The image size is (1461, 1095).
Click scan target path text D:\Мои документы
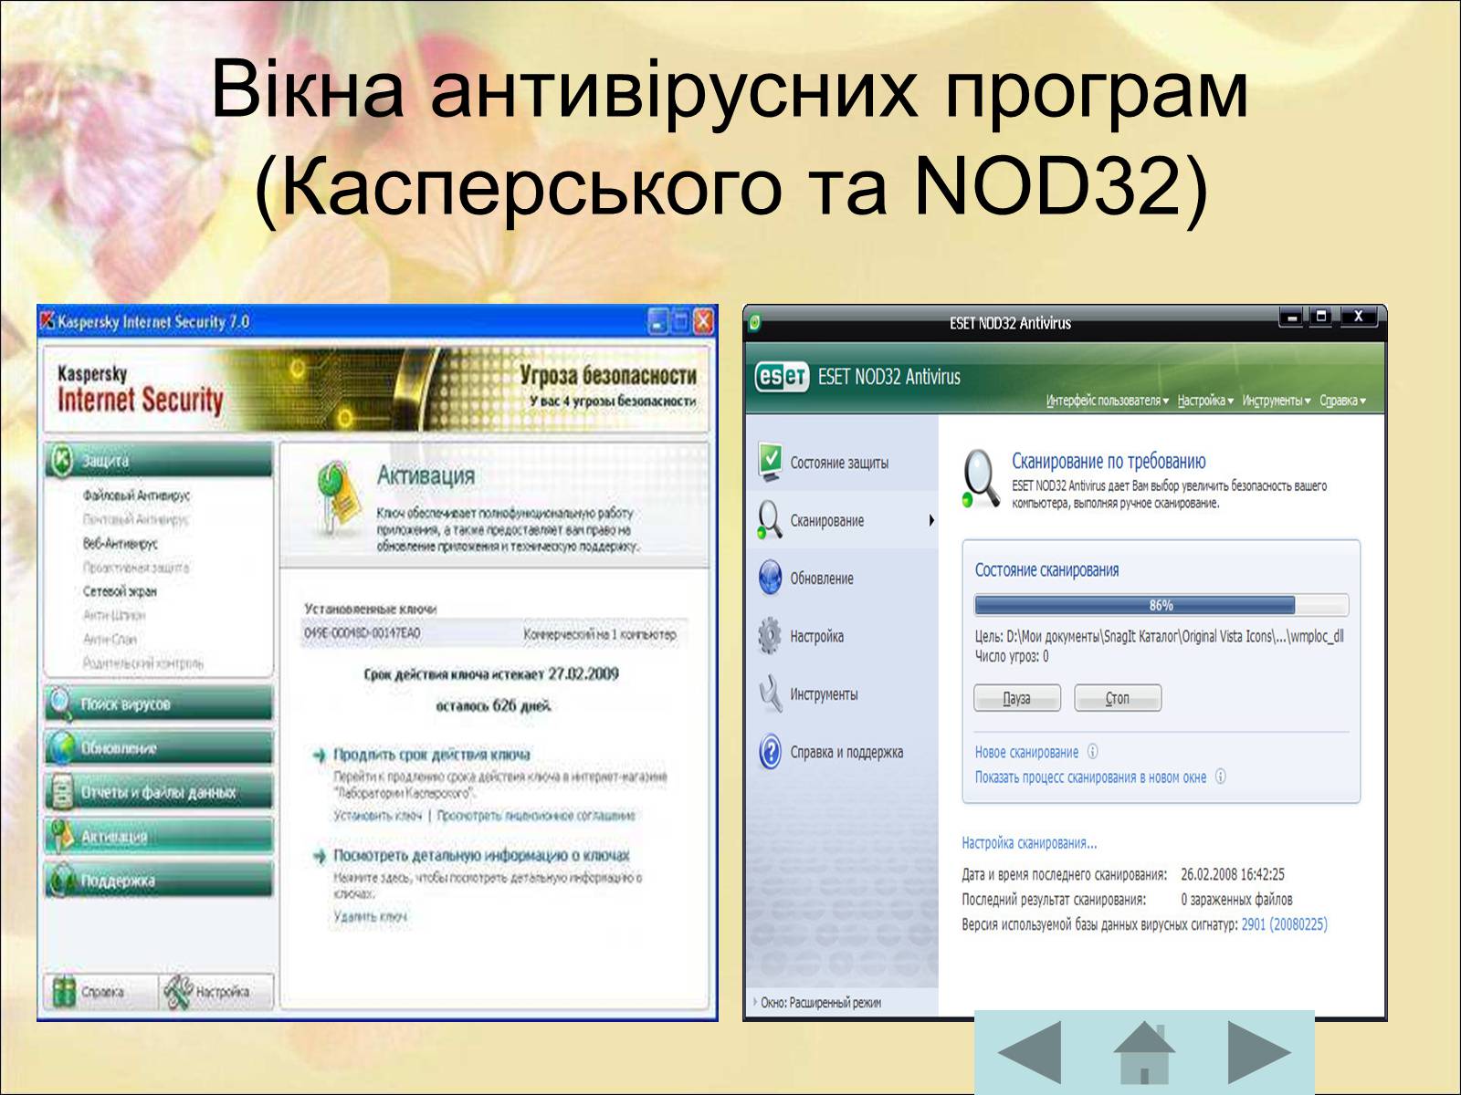1159,636
